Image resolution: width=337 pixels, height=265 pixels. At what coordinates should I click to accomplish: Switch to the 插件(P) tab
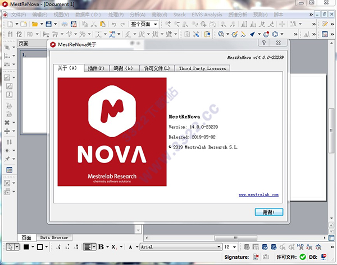(x=96, y=68)
